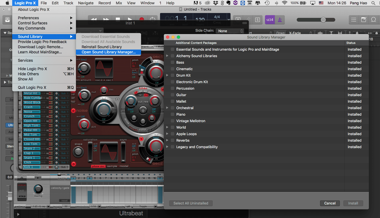
Task: Click the Library icon at top left
Action: click(7, 20)
